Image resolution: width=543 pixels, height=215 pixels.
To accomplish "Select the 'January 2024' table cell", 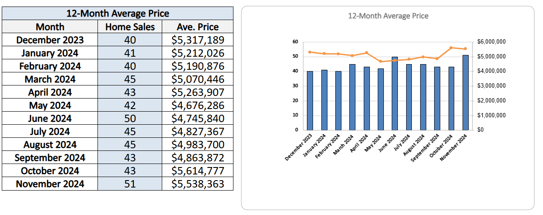I will pos(50,53).
